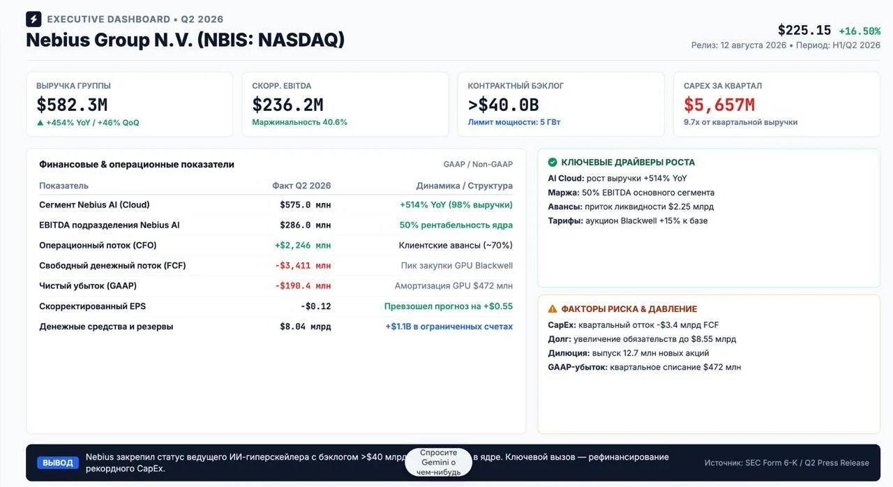Viewport: 893px width, 487px height.
Task: Click the GAAP / Non-GAAP label
Action: 478,165
